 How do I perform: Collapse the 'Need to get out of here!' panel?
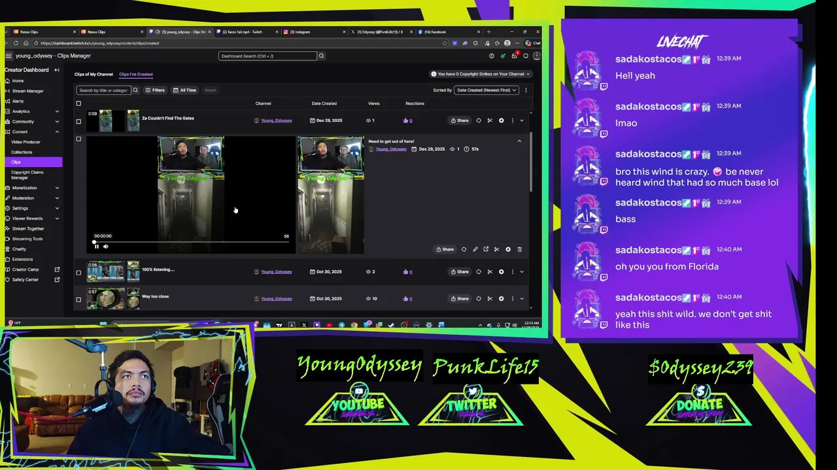click(x=520, y=141)
